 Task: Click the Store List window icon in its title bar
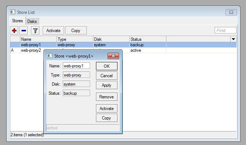click(x=12, y=12)
